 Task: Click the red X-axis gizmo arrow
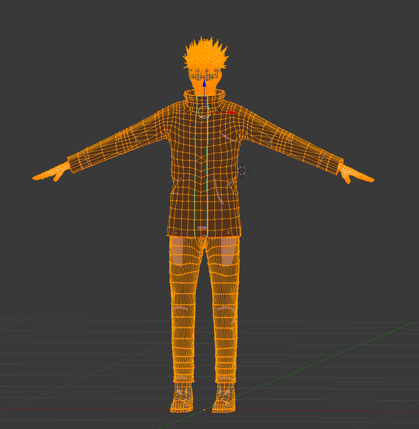point(233,113)
